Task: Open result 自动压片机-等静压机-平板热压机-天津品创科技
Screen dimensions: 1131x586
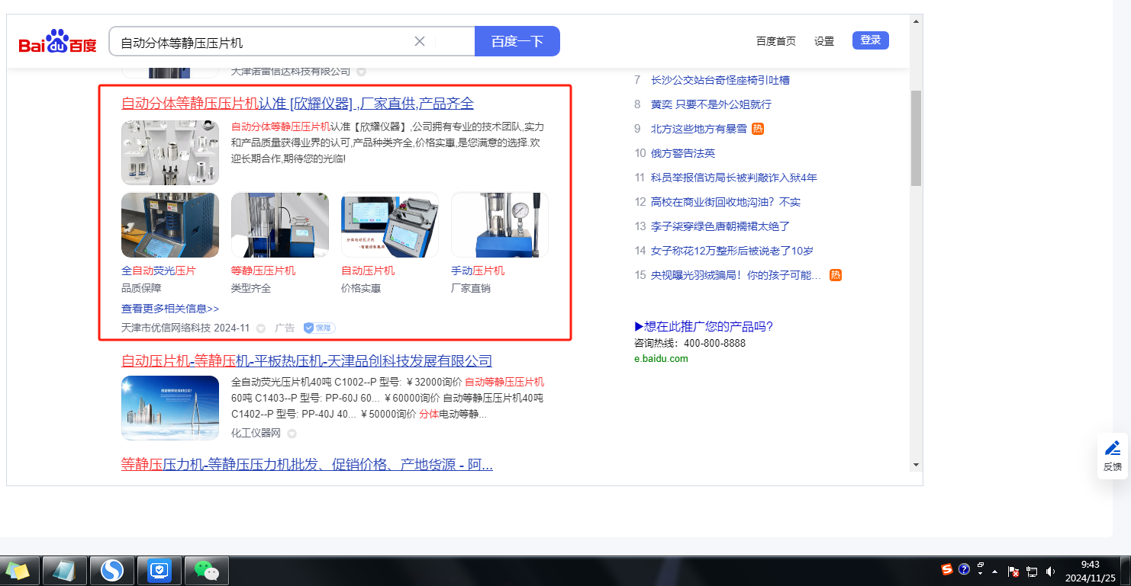Action: click(307, 361)
